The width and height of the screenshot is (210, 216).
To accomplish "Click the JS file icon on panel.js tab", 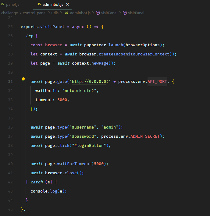I will click(3, 4).
